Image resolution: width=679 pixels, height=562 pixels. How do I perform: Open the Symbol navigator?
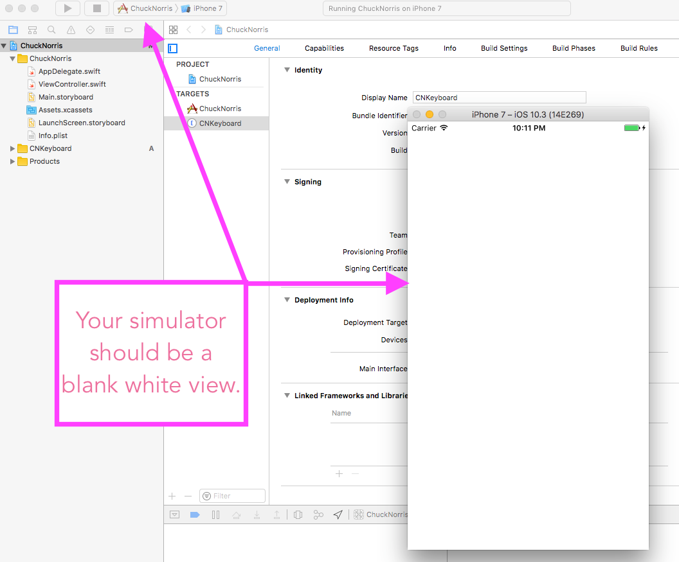point(33,30)
